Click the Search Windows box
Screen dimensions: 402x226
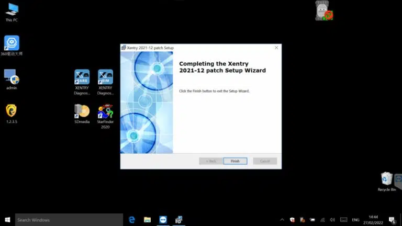click(69, 220)
